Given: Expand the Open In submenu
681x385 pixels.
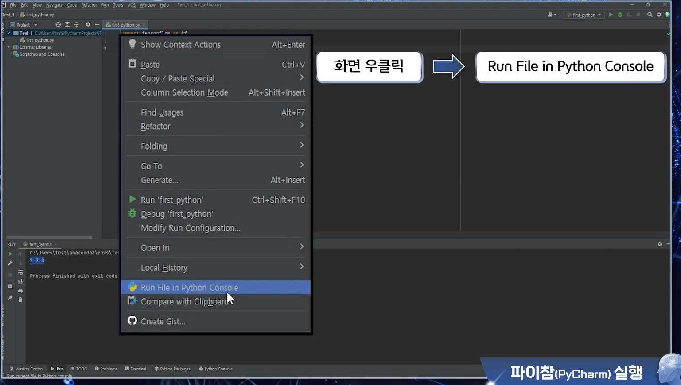Looking at the screenshot, I should (x=215, y=248).
